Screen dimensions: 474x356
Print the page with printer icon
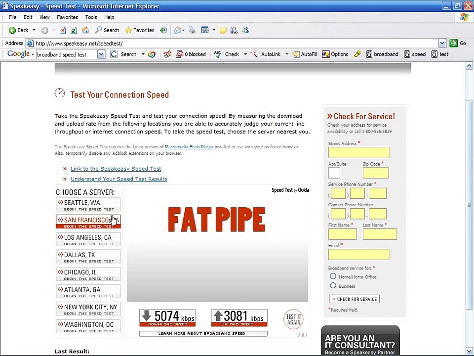pos(192,30)
